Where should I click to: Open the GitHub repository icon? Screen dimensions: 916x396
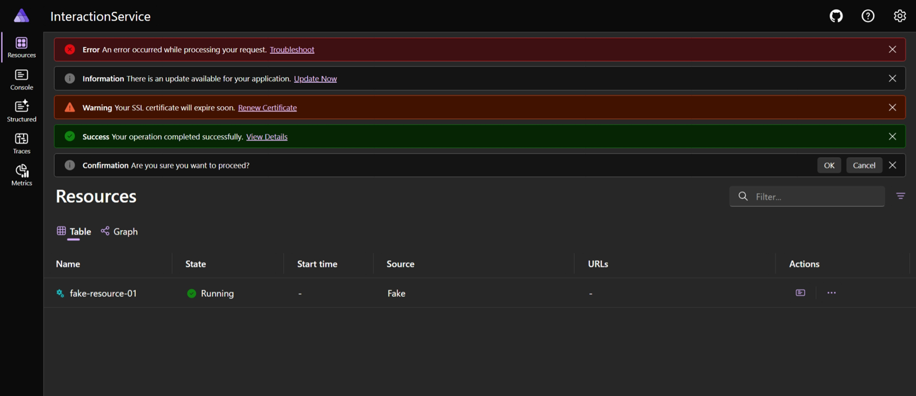[x=836, y=16]
